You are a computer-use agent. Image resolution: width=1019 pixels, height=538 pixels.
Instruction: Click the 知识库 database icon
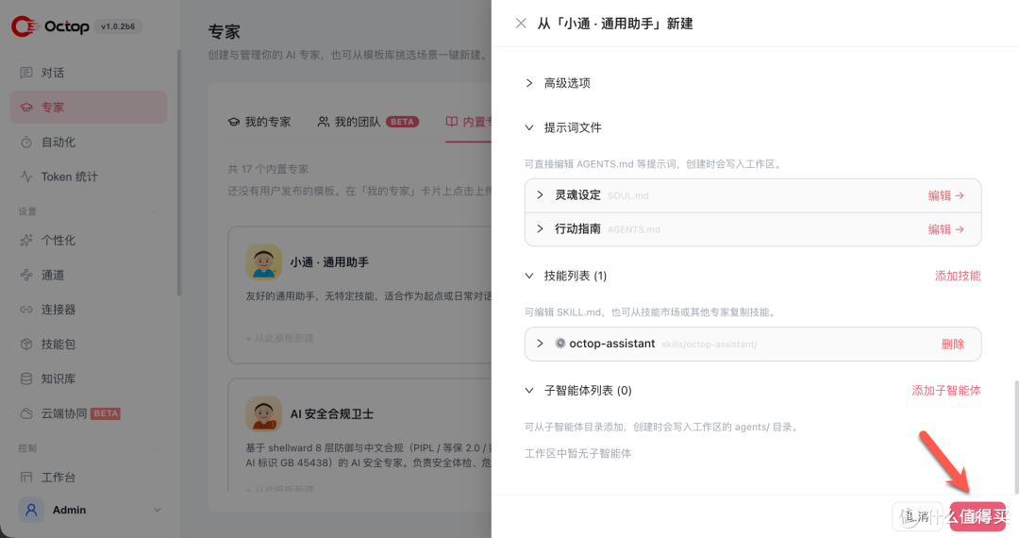26,378
